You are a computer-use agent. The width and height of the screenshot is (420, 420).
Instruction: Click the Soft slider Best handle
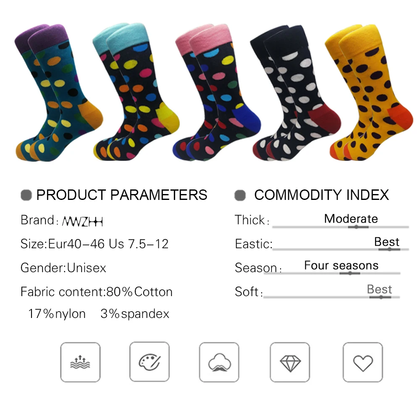(381, 297)
